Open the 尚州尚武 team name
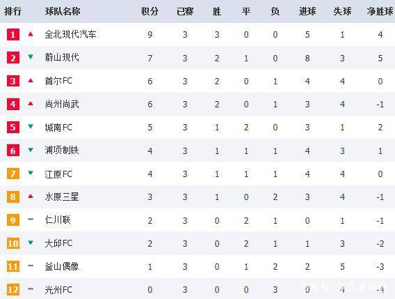 pos(62,104)
